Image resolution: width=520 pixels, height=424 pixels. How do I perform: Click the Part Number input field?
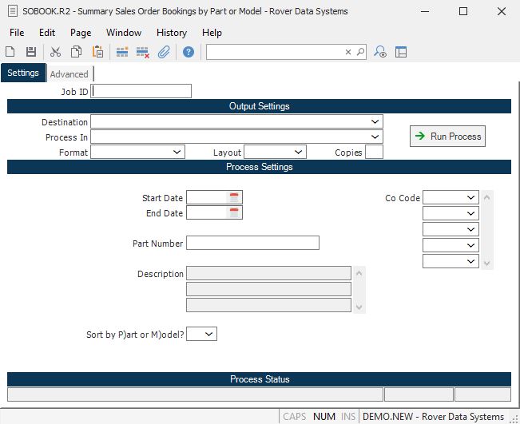click(252, 243)
